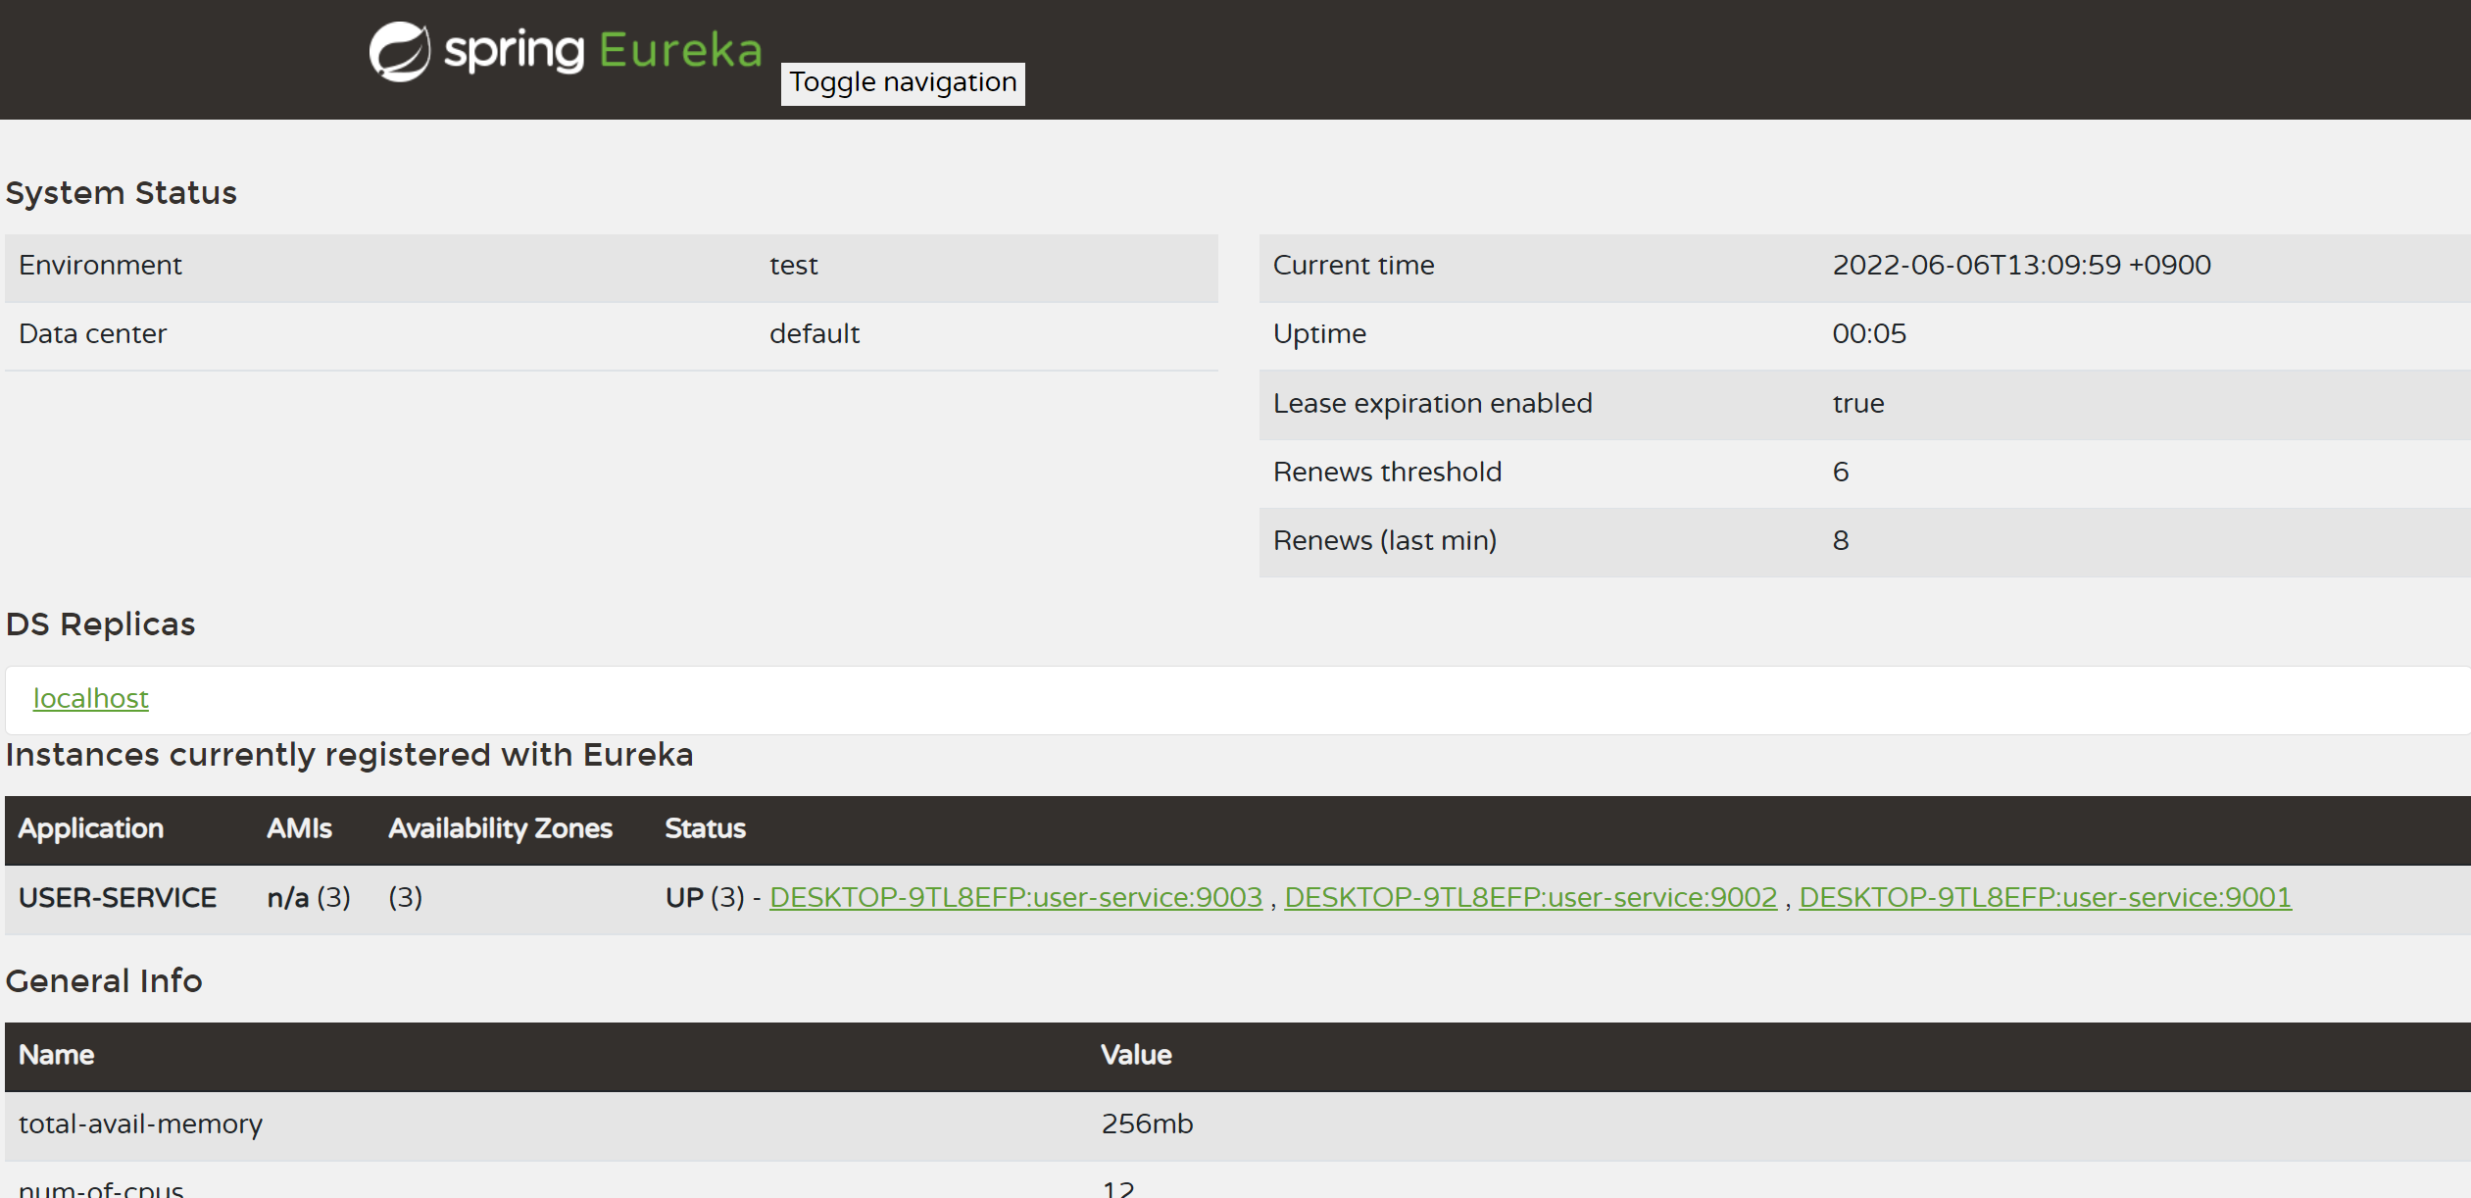Click the Current time label

pos(1353,266)
